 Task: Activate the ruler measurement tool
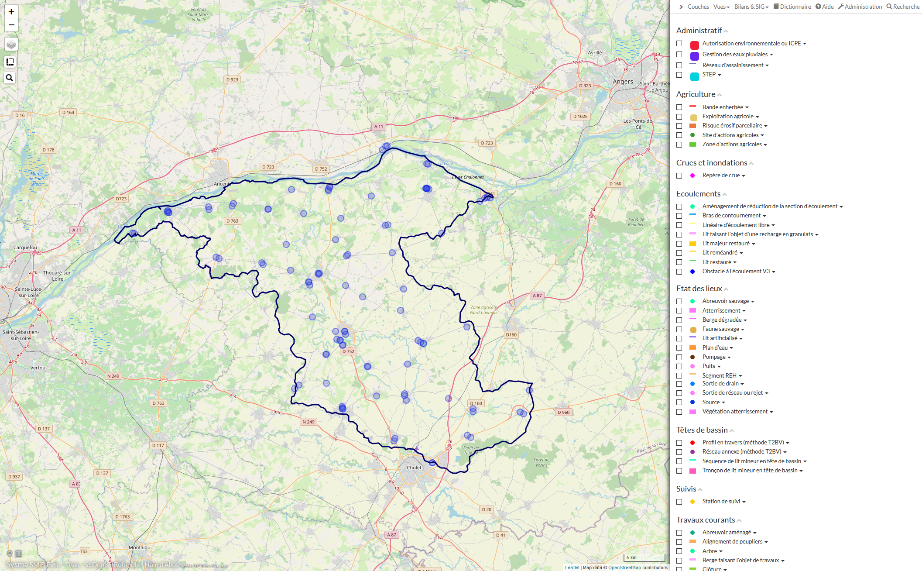pyautogui.click(x=10, y=62)
